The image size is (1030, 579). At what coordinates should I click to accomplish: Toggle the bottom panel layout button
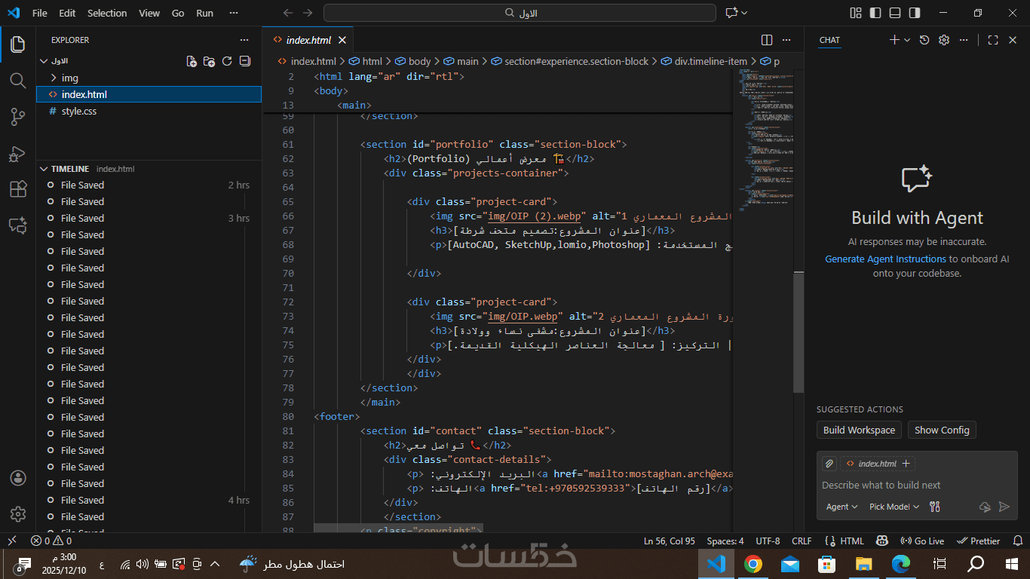click(x=895, y=13)
